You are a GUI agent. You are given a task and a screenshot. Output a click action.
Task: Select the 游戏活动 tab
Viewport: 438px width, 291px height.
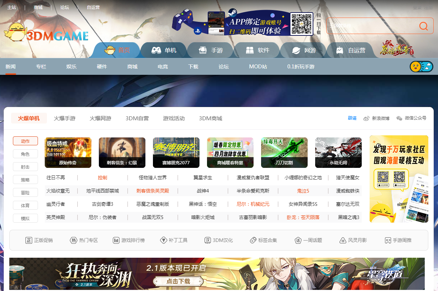coord(174,118)
